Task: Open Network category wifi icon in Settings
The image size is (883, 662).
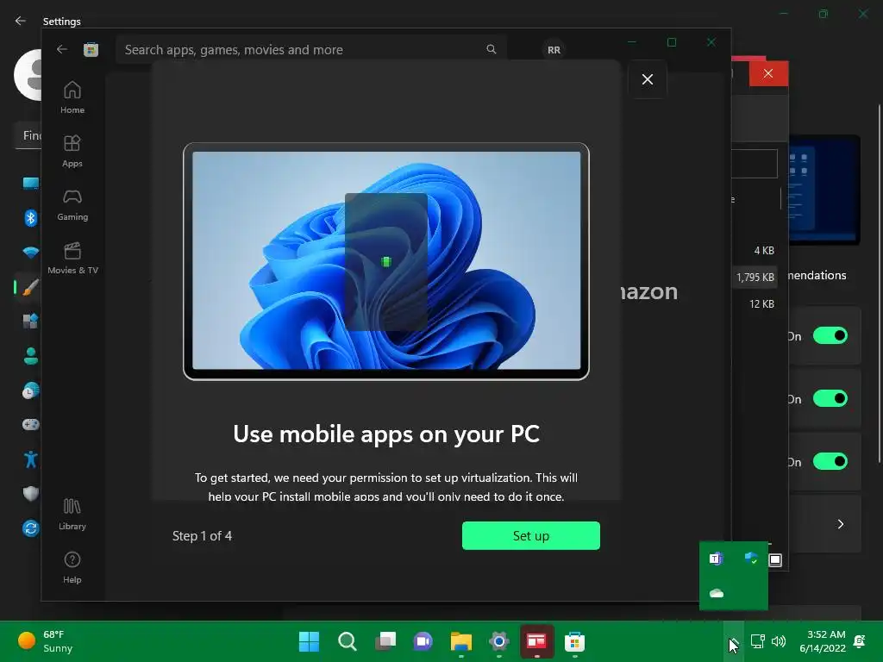Action: pyautogui.click(x=30, y=253)
